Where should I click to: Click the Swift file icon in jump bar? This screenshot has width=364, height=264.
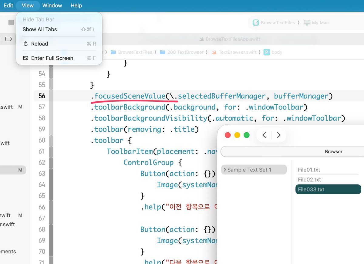pyautogui.click(x=214, y=52)
